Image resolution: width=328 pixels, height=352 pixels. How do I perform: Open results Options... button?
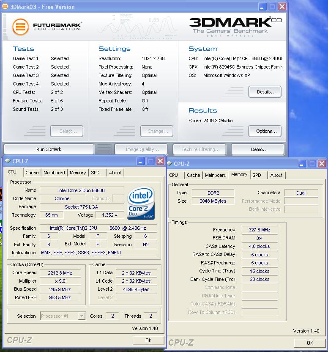coord(265,131)
